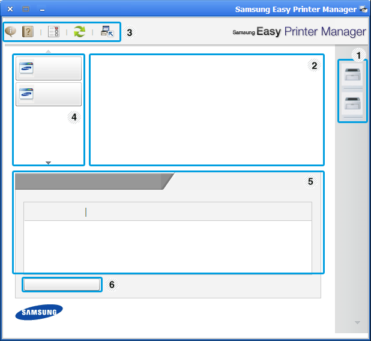Click the small icon beside the window title
Screen dimensions: 371x341
click(x=363, y=10)
